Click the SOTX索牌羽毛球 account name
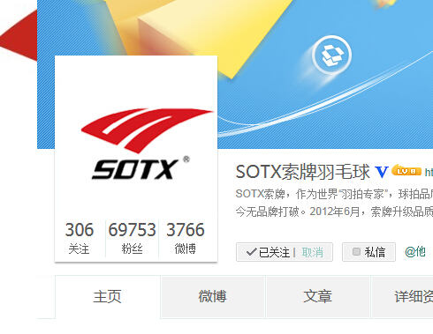The image size is (433, 334). click(x=302, y=172)
